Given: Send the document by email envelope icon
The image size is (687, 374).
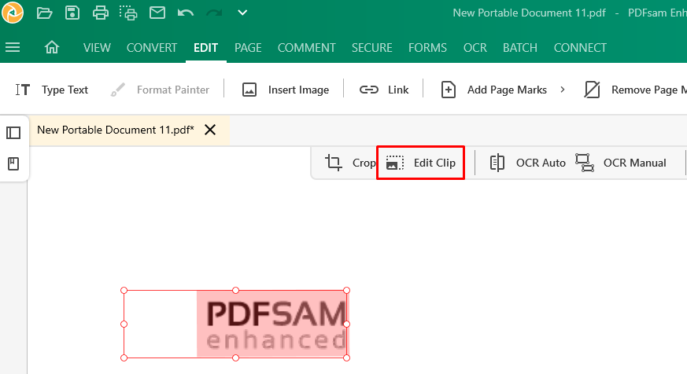Looking at the screenshot, I should pos(157,13).
